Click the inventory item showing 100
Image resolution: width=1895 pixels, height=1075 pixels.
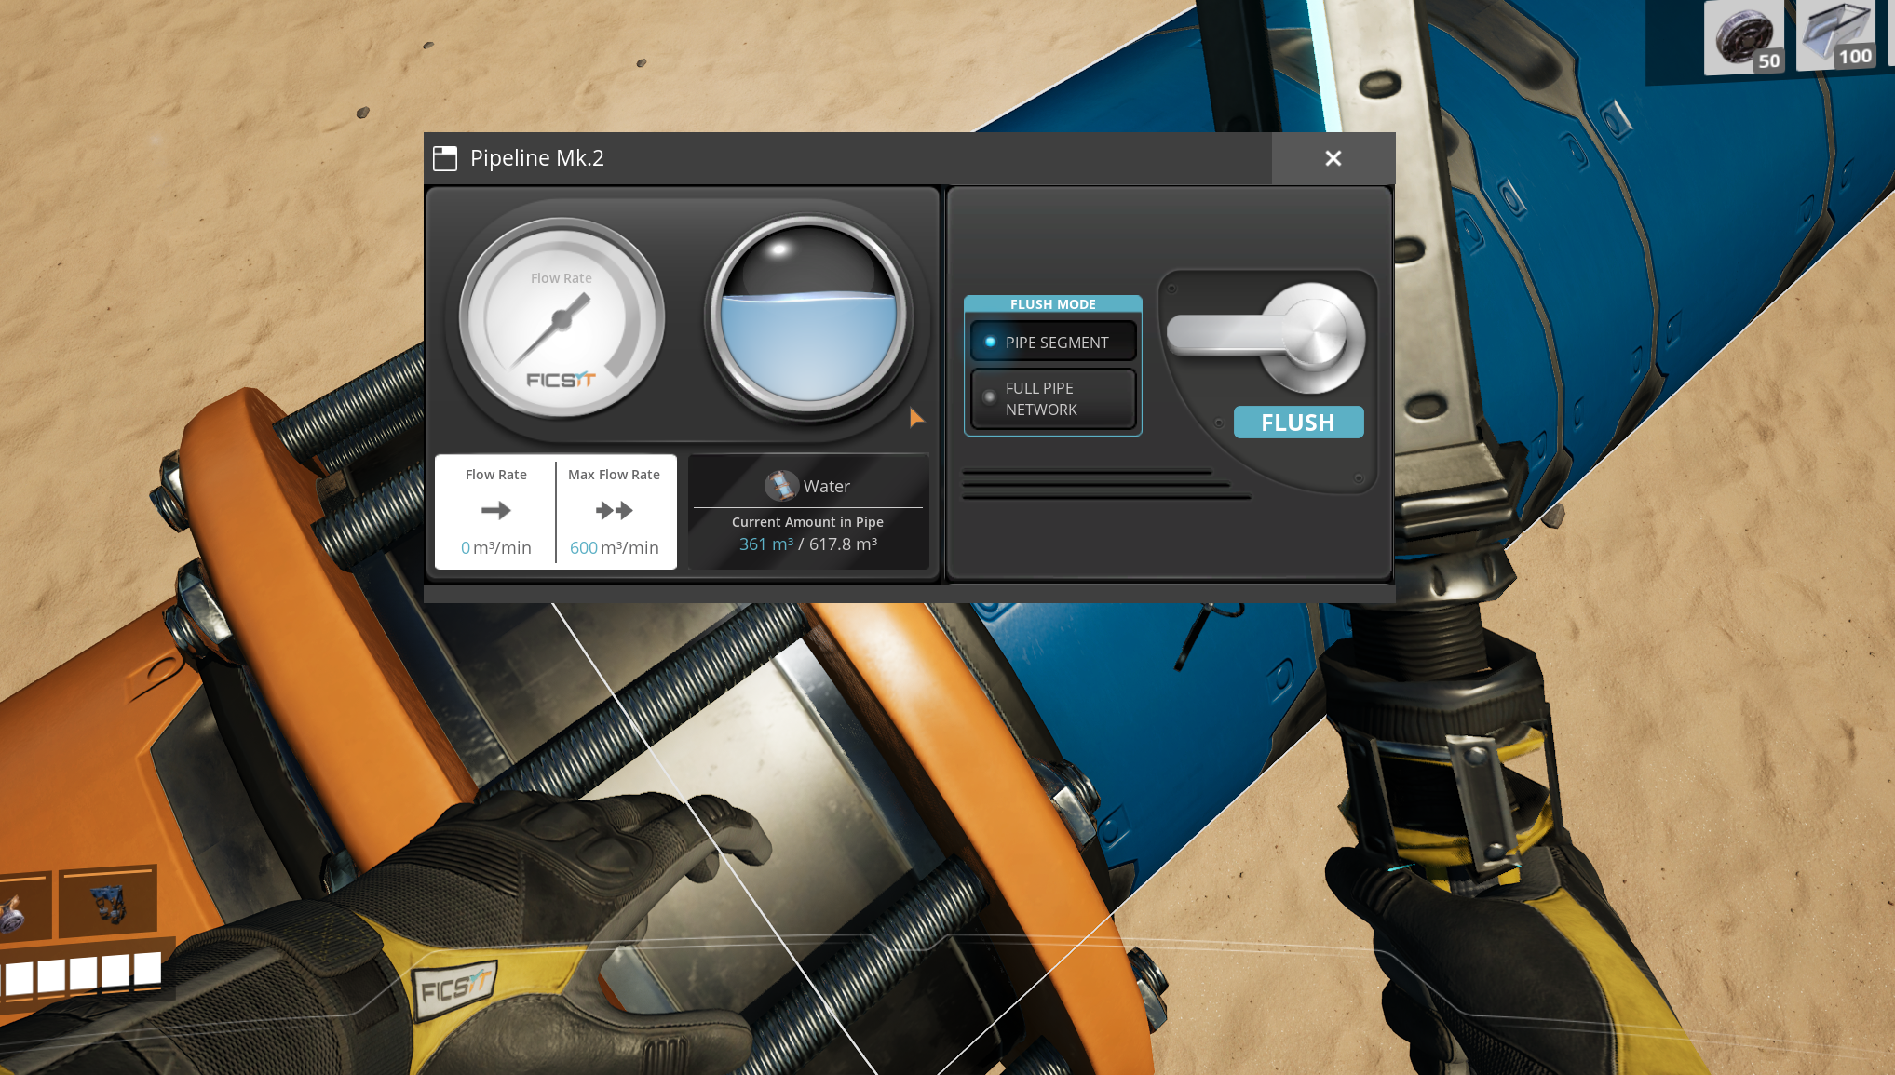coord(1835,35)
